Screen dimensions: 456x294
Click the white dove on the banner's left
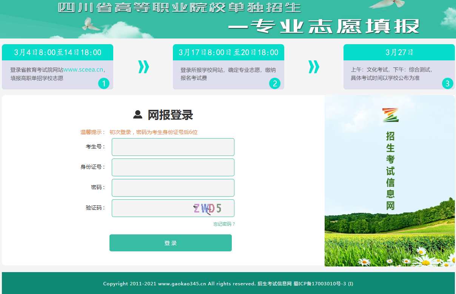pos(91,24)
